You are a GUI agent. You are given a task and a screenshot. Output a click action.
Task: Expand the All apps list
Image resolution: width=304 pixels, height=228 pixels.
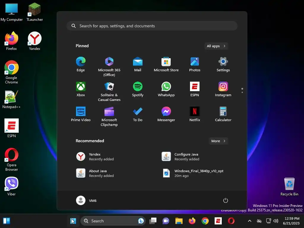tap(216, 46)
